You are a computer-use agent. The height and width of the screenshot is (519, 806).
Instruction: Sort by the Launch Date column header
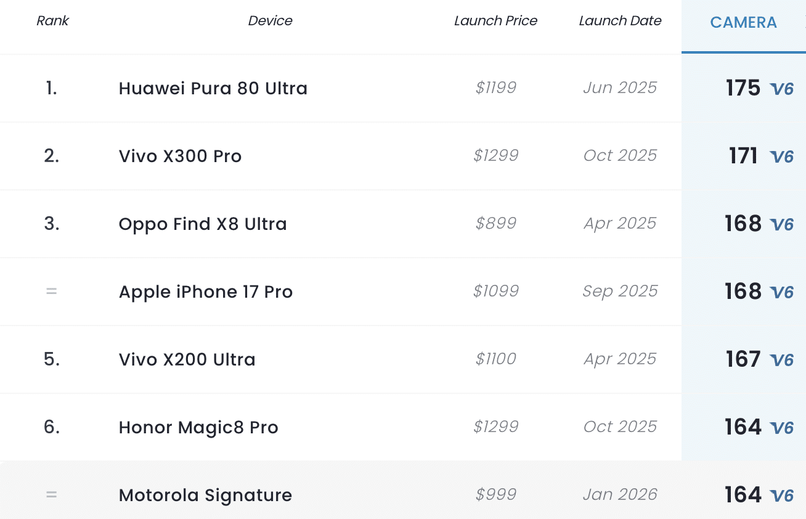pyautogui.click(x=620, y=21)
